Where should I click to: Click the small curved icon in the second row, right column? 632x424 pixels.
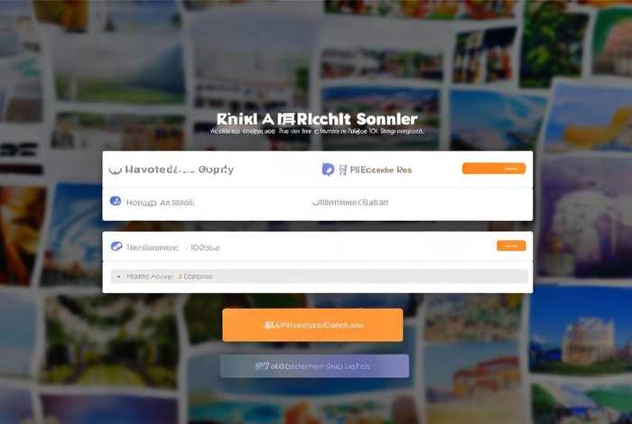coord(315,203)
